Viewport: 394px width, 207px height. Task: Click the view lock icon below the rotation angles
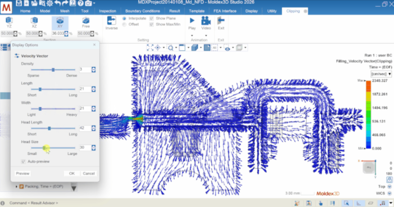click(389, 180)
